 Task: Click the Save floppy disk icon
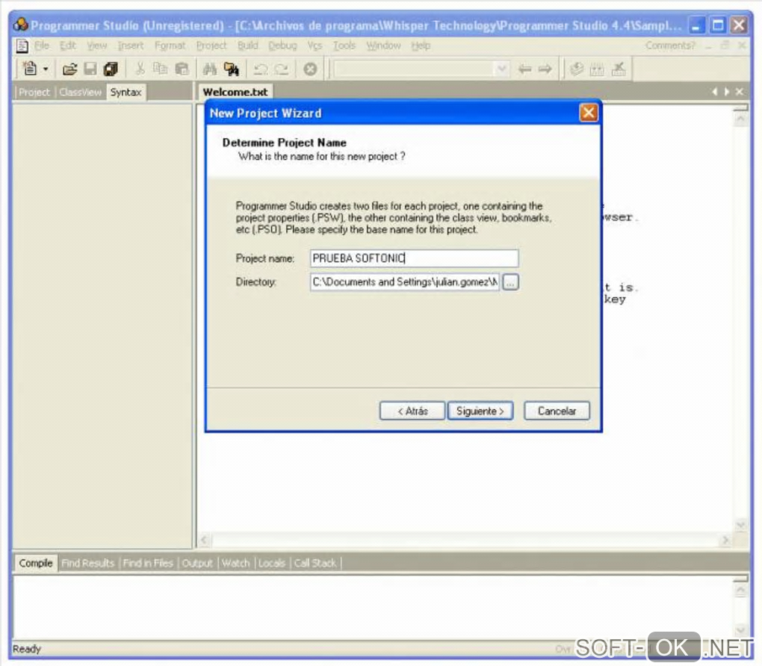tap(90, 69)
